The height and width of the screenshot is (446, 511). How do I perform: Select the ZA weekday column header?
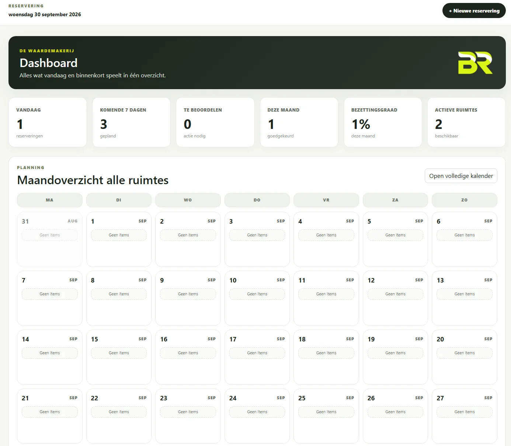(395, 200)
